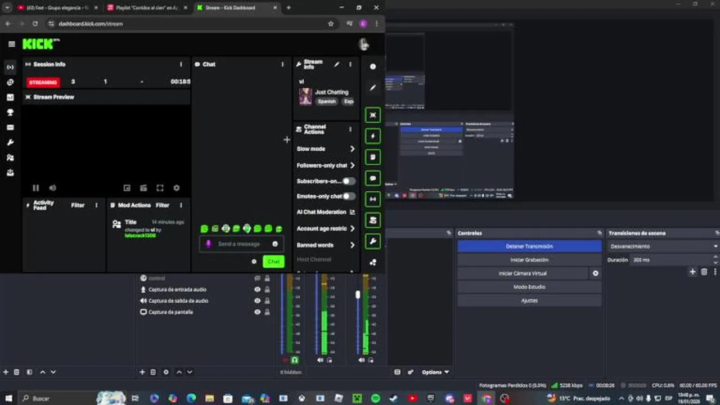The height and width of the screenshot is (405, 720).
Task: Open the Kick hamburger menu
Action: (x=11, y=44)
